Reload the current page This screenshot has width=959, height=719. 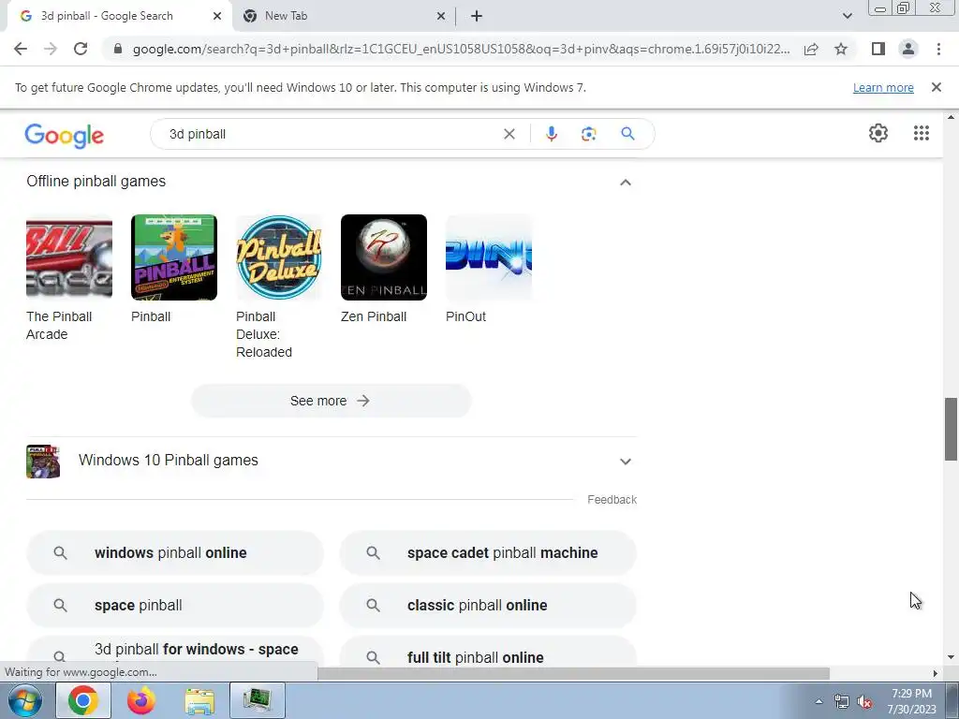[81, 49]
